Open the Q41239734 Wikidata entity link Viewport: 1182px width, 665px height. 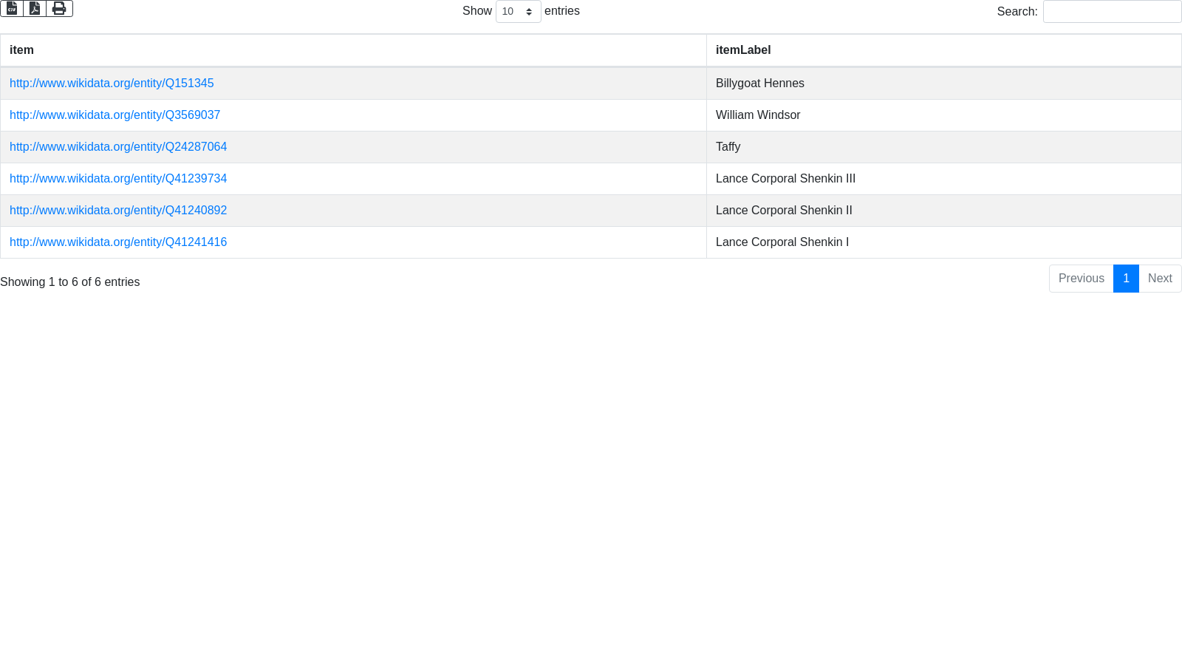tap(118, 179)
